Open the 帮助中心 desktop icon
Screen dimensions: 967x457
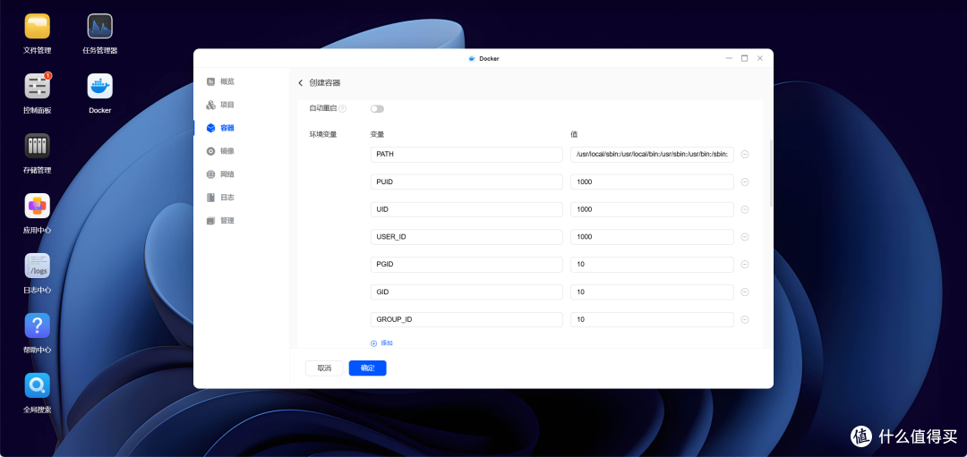click(37, 326)
